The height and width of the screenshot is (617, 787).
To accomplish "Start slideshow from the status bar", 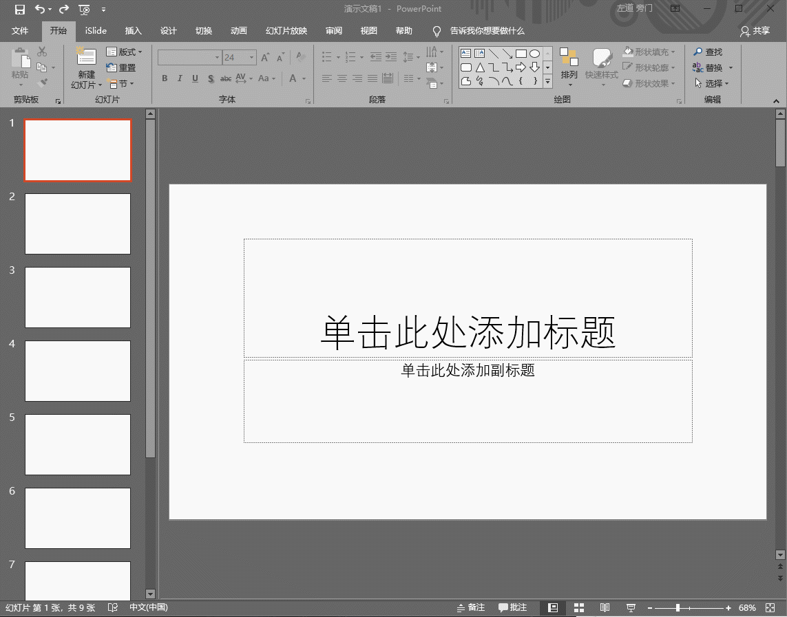I will [630, 607].
